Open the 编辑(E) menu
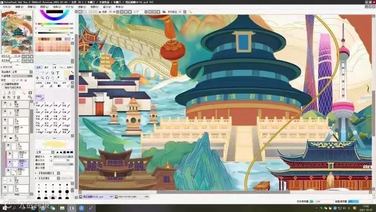This screenshot has height=212, width=376. [x=19, y=7]
